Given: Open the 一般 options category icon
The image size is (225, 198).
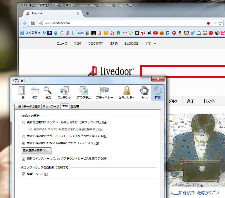Looking at the screenshot, I should (x=22, y=93).
